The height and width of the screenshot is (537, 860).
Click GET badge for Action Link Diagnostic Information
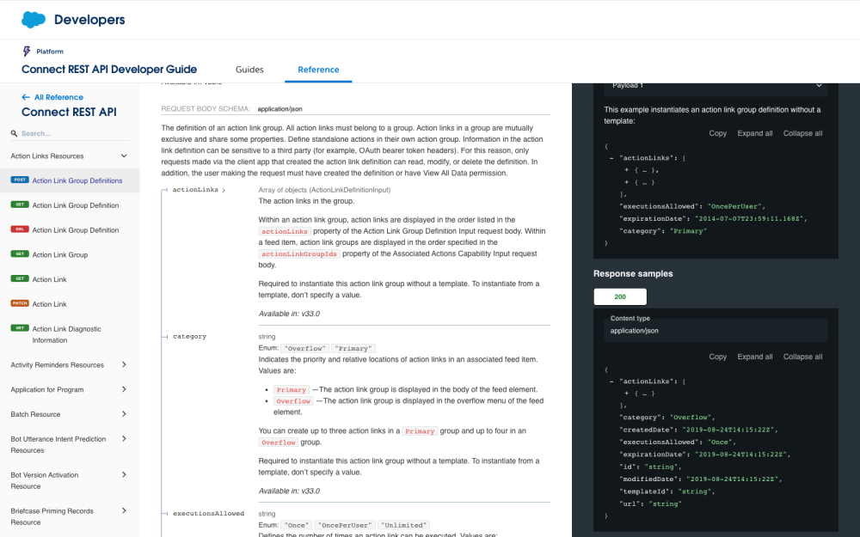click(20, 327)
